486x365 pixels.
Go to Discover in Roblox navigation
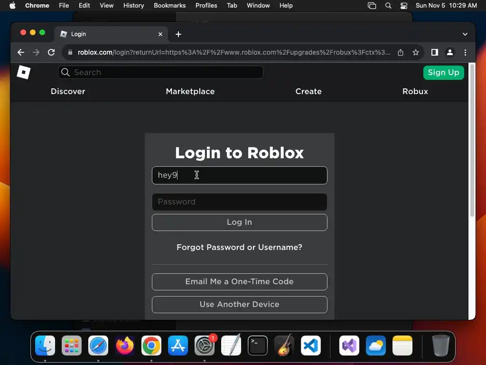tap(68, 91)
